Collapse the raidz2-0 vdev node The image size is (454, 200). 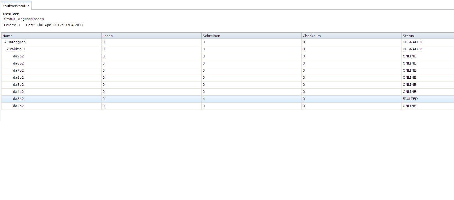tap(8, 49)
